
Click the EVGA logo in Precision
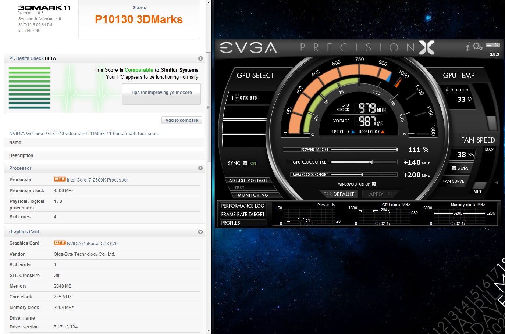point(248,48)
